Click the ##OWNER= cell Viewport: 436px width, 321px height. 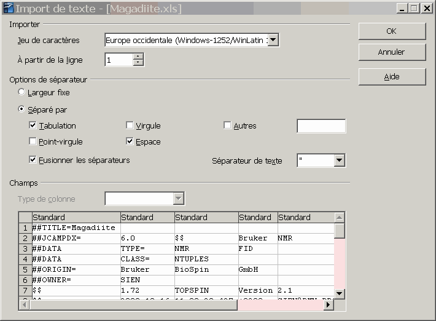click(x=76, y=280)
